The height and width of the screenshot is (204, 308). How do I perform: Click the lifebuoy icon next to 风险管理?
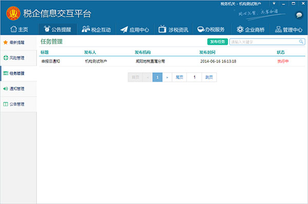pyautogui.click(x=6, y=58)
